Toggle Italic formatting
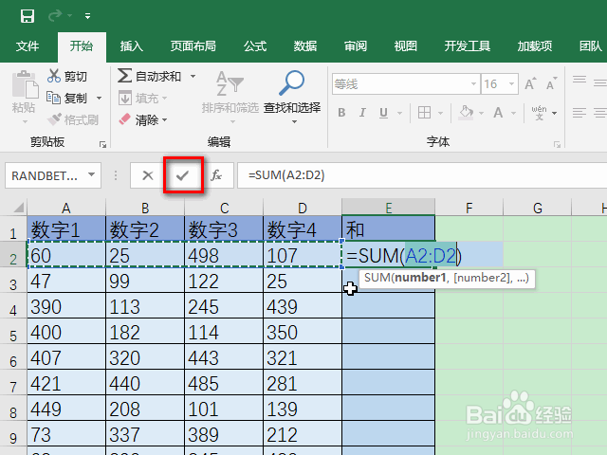Image resolution: width=607 pixels, height=455 pixels. (x=362, y=113)
